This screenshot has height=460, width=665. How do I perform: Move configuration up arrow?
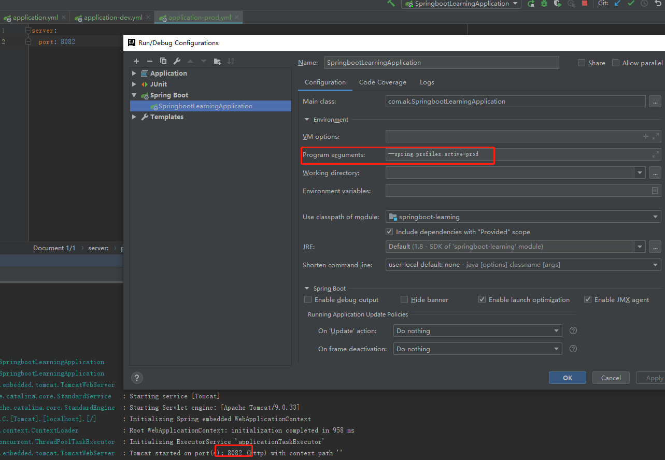190,61
